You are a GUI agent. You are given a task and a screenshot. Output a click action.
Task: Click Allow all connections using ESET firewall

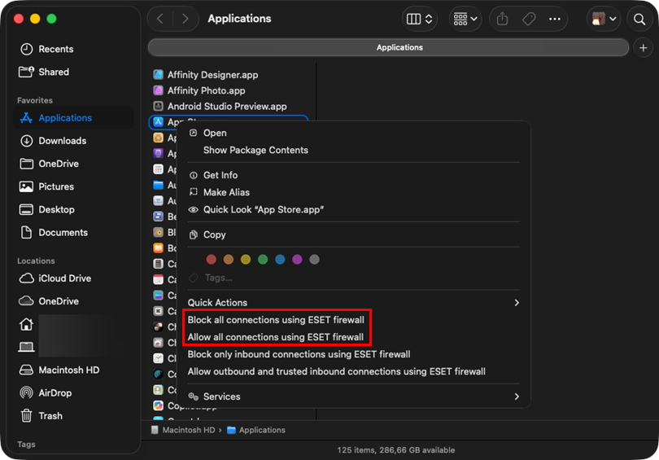[275, 337]
